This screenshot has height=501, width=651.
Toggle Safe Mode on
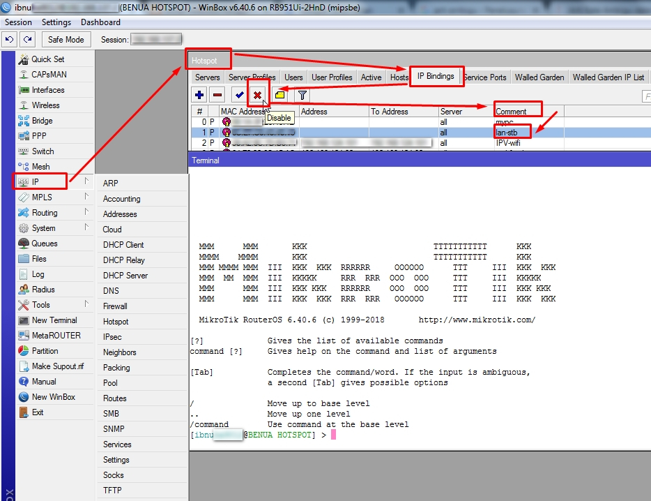point(66,39)
